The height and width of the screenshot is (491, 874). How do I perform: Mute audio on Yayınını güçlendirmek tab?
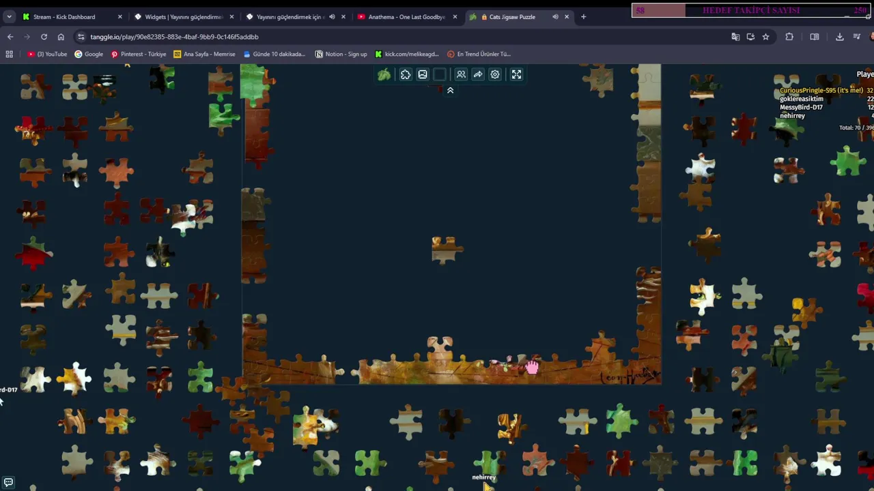click(x=332, y=16)
